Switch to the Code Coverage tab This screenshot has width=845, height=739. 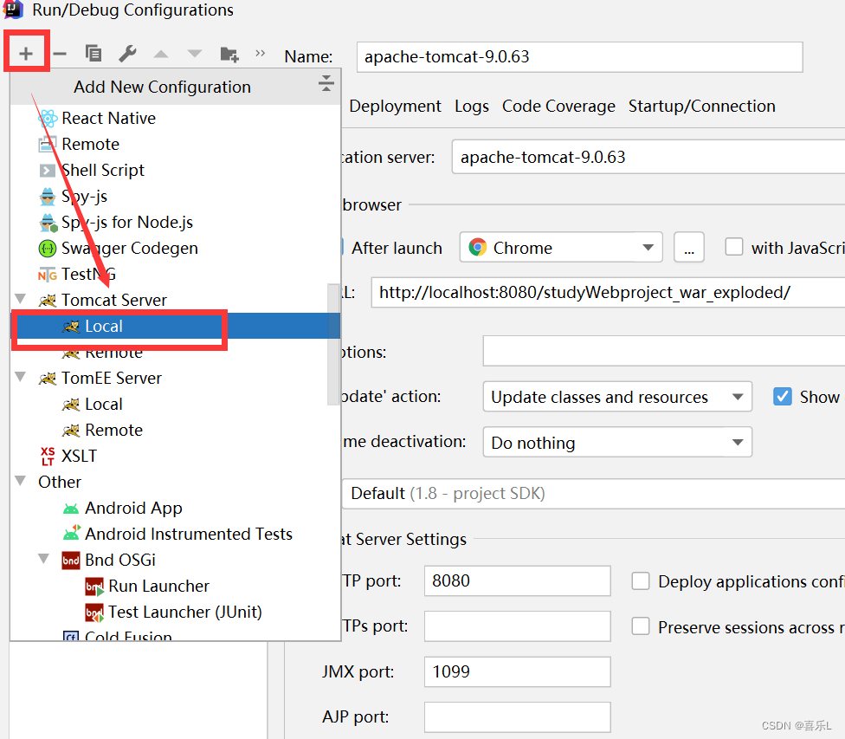[558, 107]
